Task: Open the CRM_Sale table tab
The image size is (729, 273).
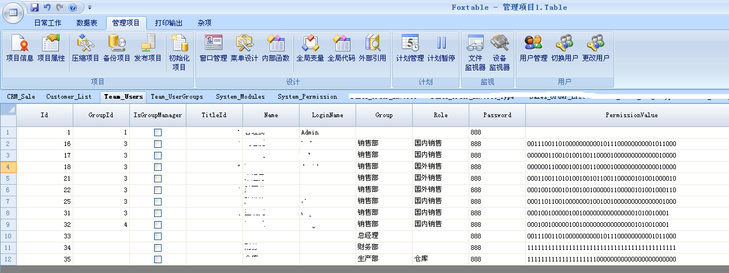Action: click(x=21, y=97)
